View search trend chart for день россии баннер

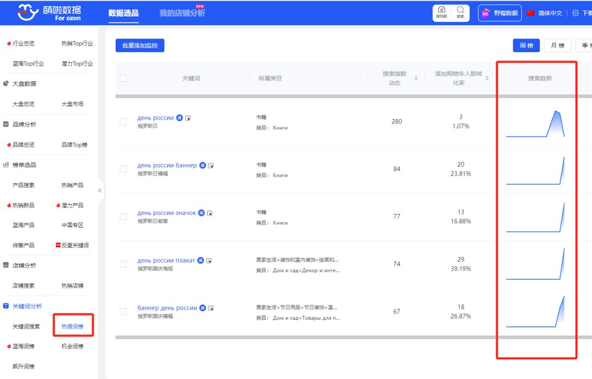536,171
